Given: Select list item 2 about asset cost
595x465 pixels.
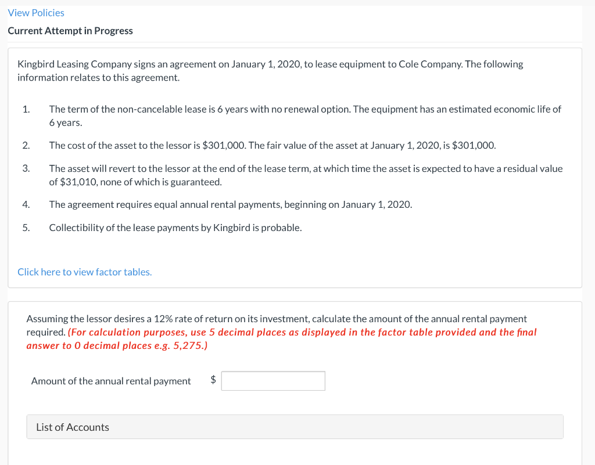Looking at the screenshot, I should pyautogui.click(x=272, y=145).
